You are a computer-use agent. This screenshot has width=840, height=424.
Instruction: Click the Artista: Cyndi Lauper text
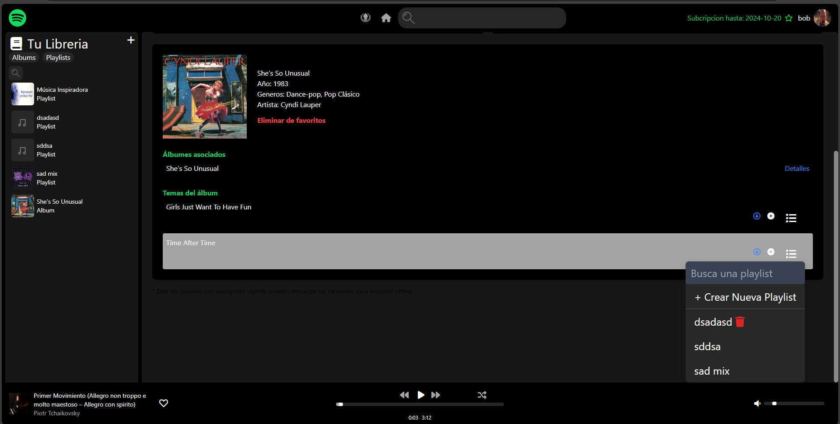(289, 105)
